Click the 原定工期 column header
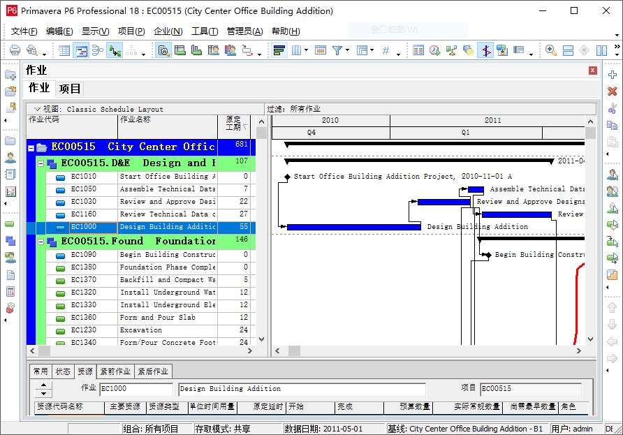Screen dimensions: 623x435 pos(234,124)
